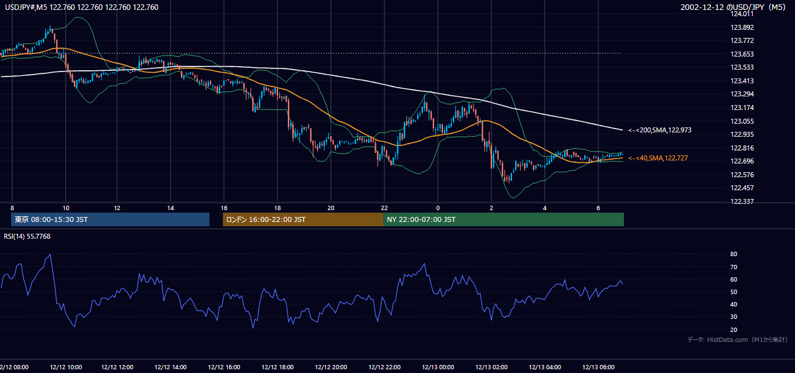
Task: Click the HistData.com data source credit
Action: pyautogui.click(x=737, y=339)
